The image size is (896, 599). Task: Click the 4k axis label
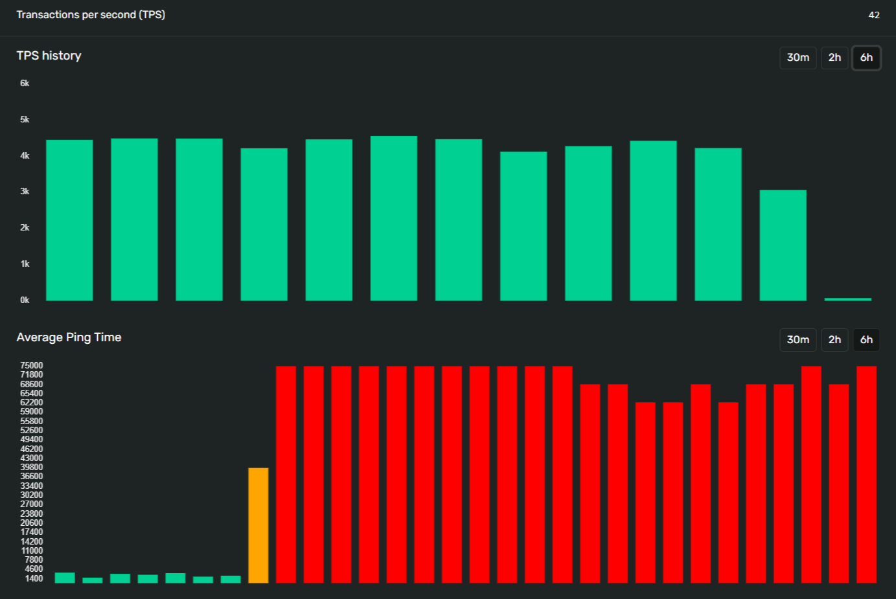click(x=25, y=155)
